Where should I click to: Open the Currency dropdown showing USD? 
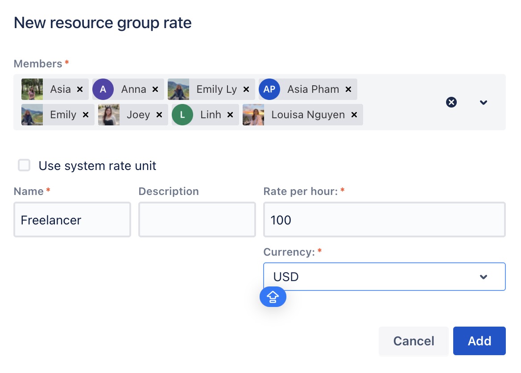(384, 277)
